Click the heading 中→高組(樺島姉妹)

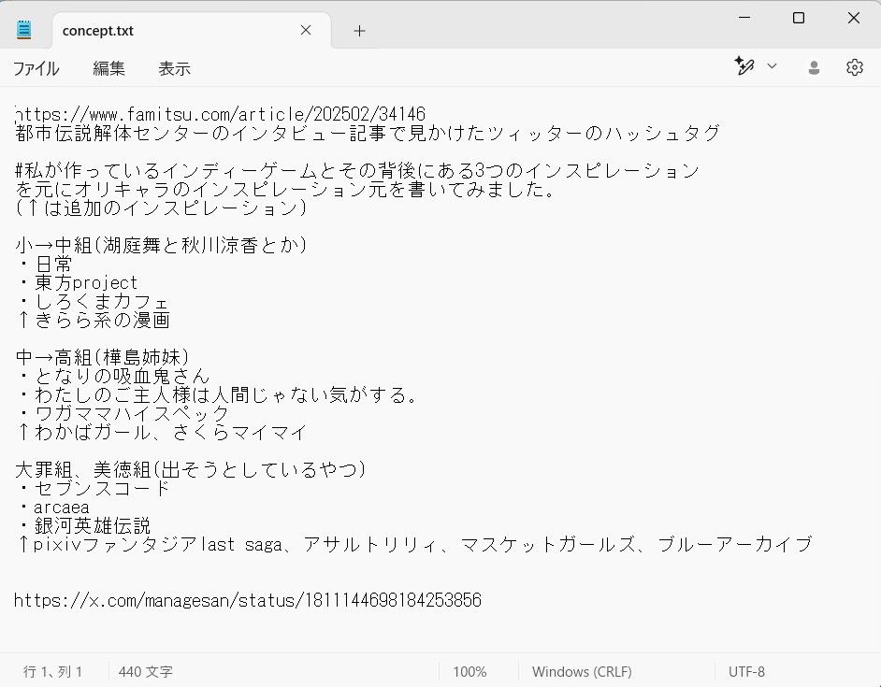click(102, 357)
